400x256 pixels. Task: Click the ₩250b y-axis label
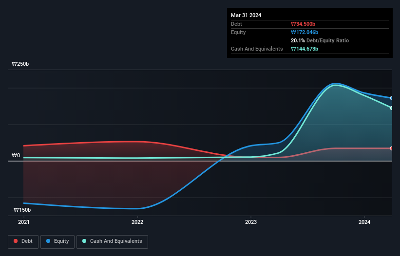pyautogui.click(x=20, y=64)
